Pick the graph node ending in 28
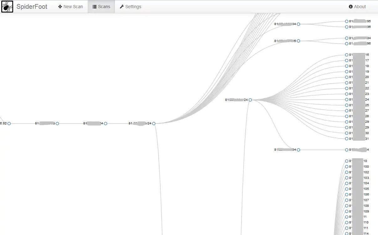 point(347,116)
